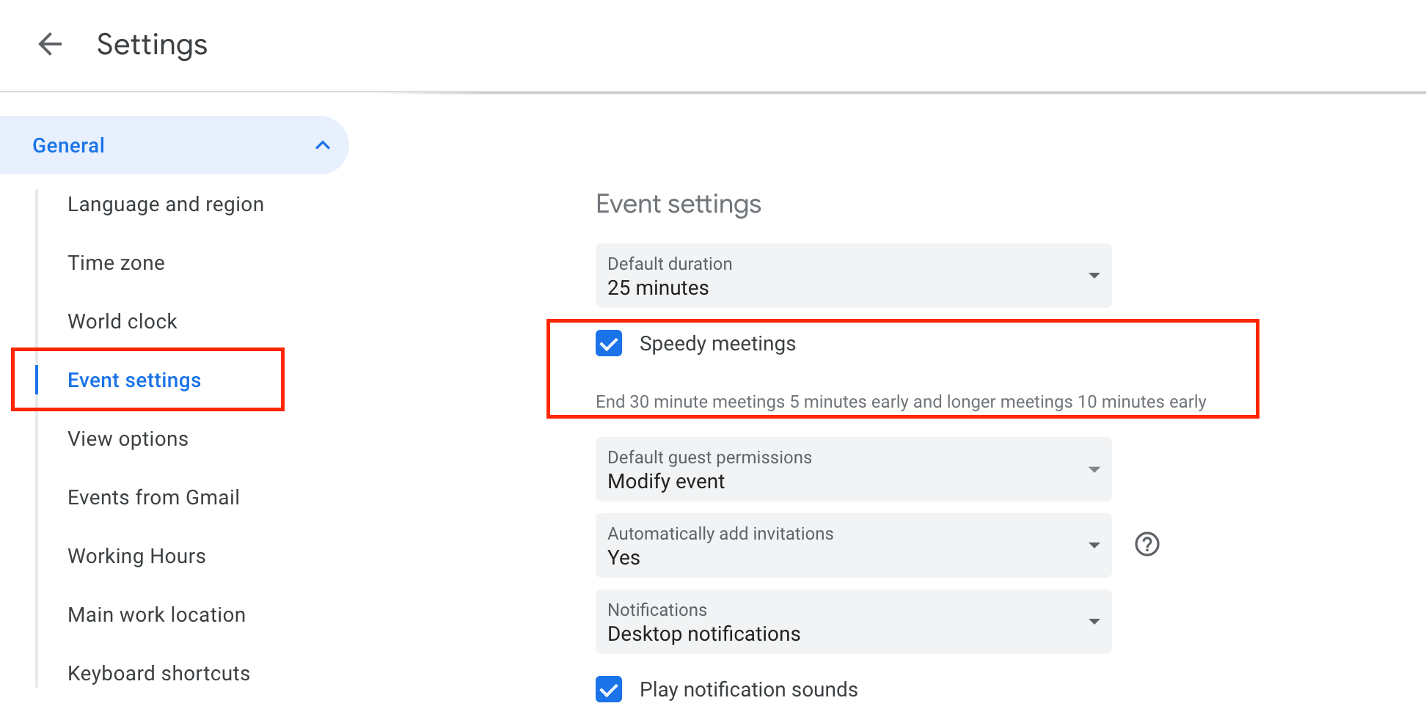This screenshot has width=1426, height=717.
Task: Open the help tooltip for automatic invitations
Action: [1146, 545]
